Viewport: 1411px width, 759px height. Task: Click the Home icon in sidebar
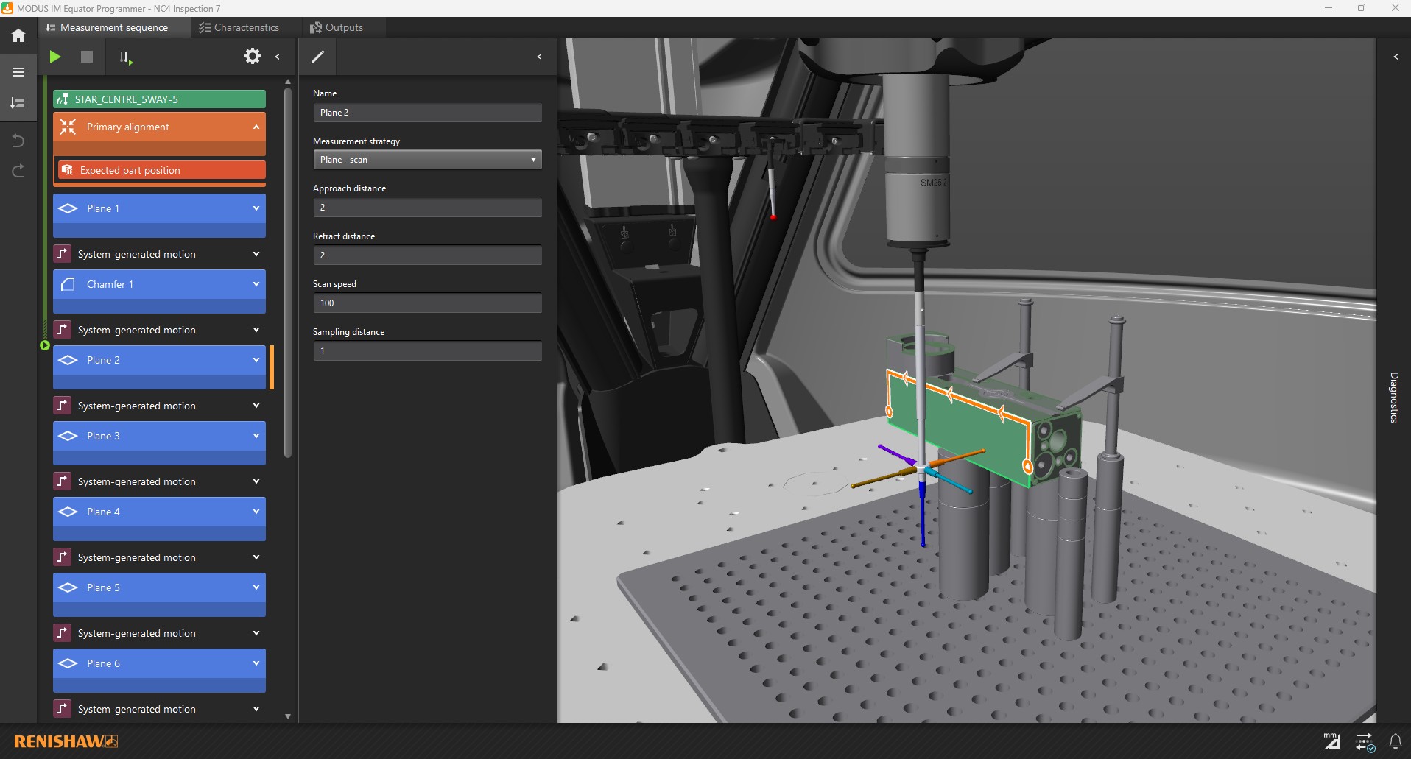(18, 35)
